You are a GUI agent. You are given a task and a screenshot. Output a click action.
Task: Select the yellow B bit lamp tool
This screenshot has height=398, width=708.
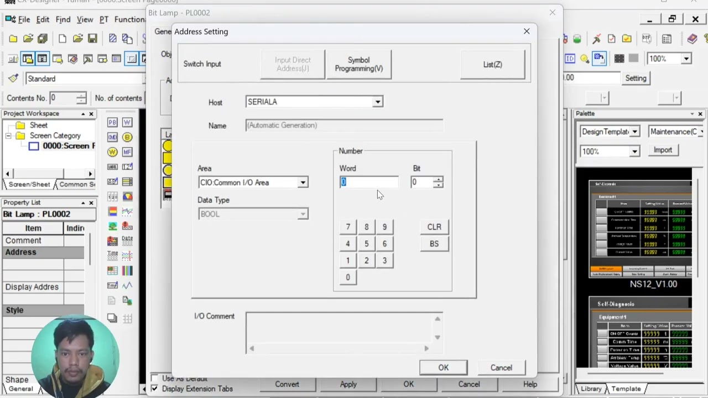coord(127,137)
